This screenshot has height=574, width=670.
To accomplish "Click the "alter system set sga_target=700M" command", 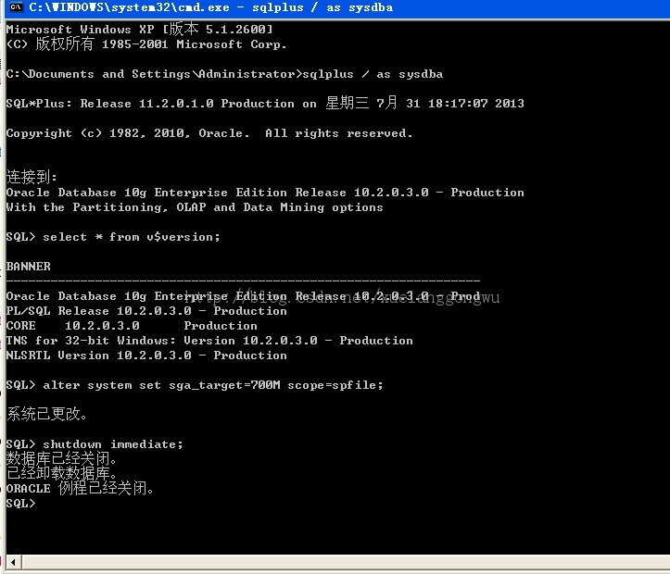I will coord(213,385).
